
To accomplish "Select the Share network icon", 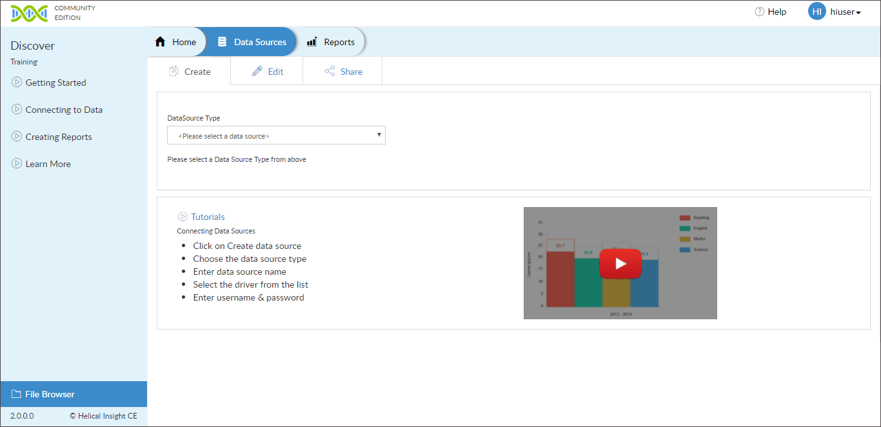I will (x=331, y=71).
